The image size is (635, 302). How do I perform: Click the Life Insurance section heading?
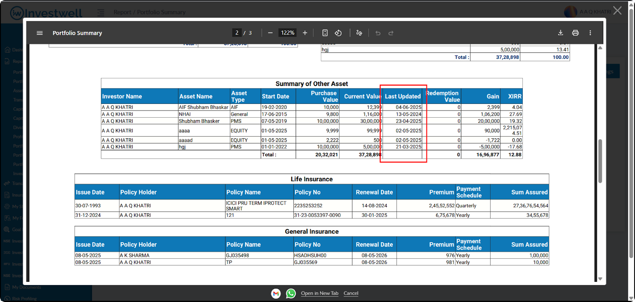(312, 179)
